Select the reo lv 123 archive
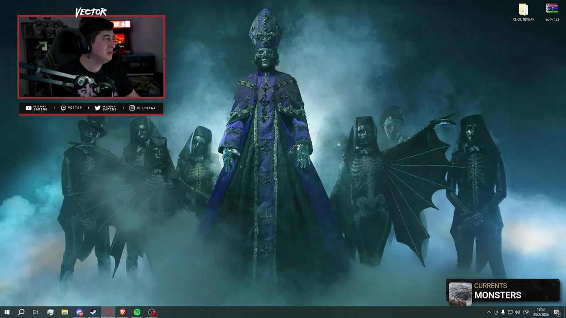Screen dimensions: 566x318 551,12
